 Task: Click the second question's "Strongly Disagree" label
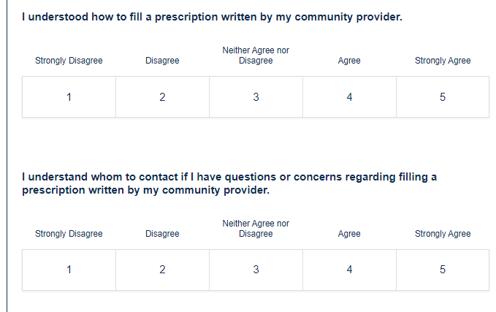coord(69,234)
